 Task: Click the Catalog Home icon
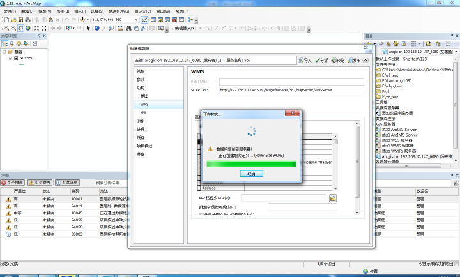pos(395,43)
